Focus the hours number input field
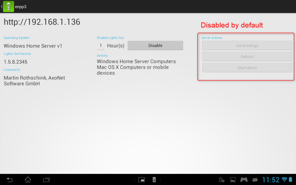 tap(101, 46)
